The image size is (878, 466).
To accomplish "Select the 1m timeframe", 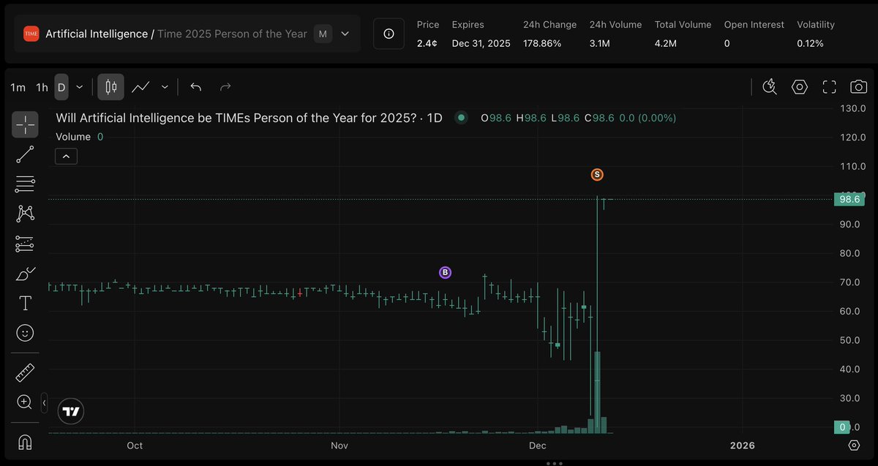I will (18, 87).
